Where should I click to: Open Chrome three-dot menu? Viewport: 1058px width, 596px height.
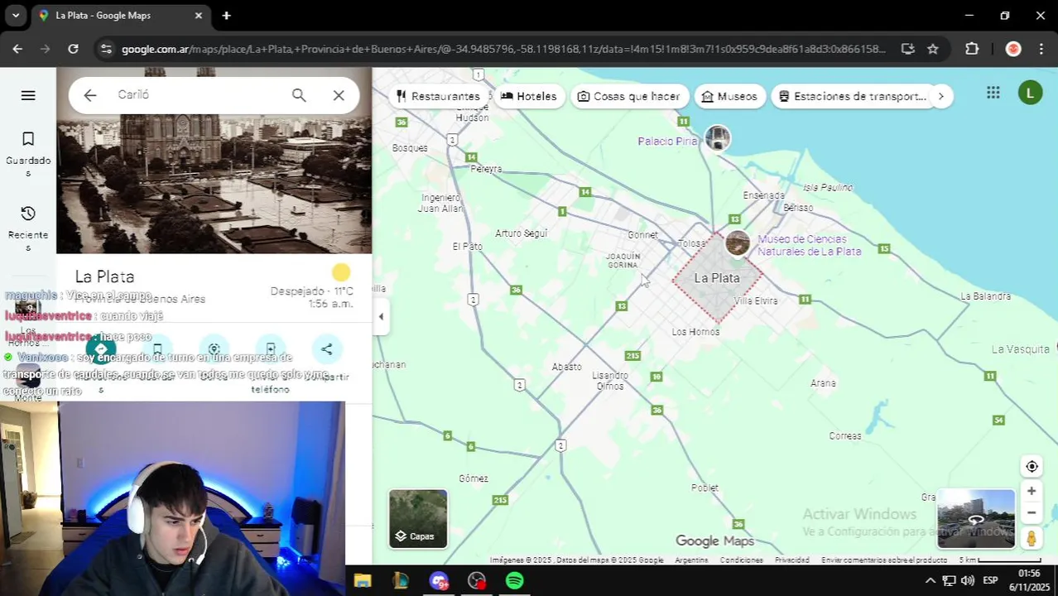pos(1041,49)
